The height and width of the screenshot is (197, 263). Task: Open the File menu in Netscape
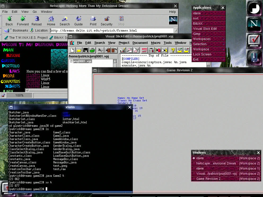(x=5, y=12)
